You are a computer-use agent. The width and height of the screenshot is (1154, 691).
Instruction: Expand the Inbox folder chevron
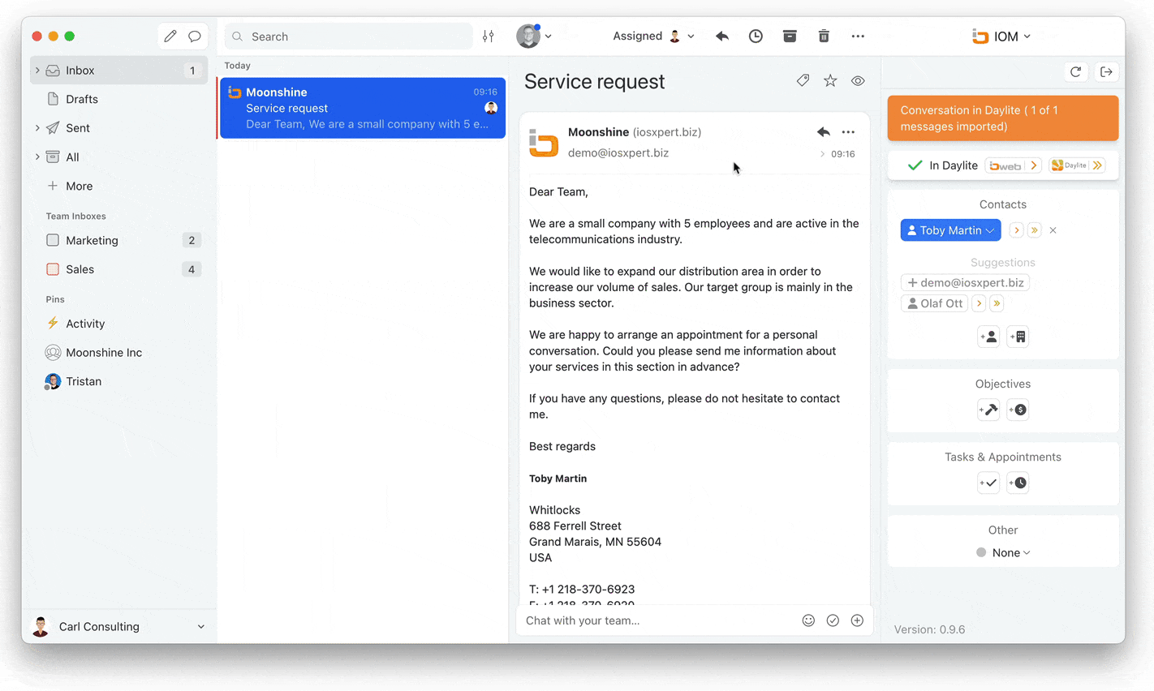pos(37,71)
